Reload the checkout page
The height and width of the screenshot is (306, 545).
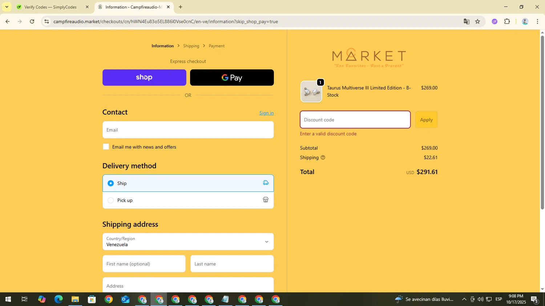(32, 21)
